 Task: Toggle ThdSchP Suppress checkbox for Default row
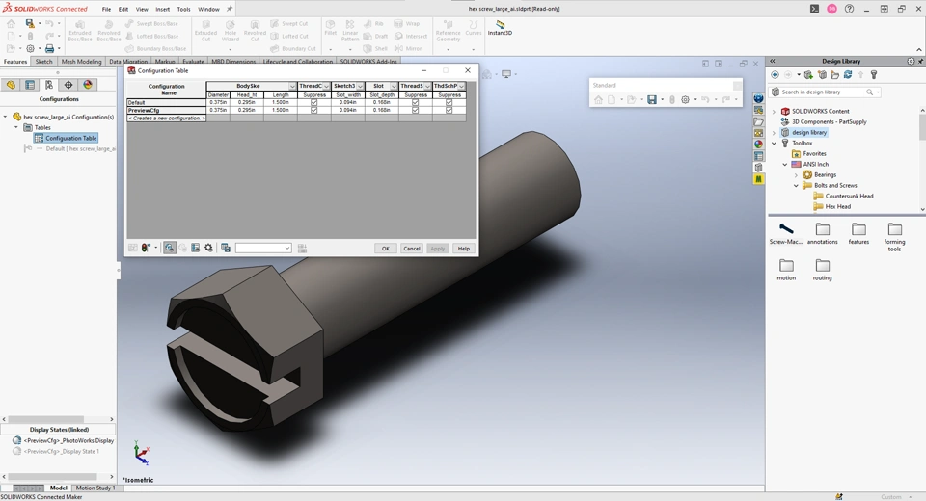[449, 102]
